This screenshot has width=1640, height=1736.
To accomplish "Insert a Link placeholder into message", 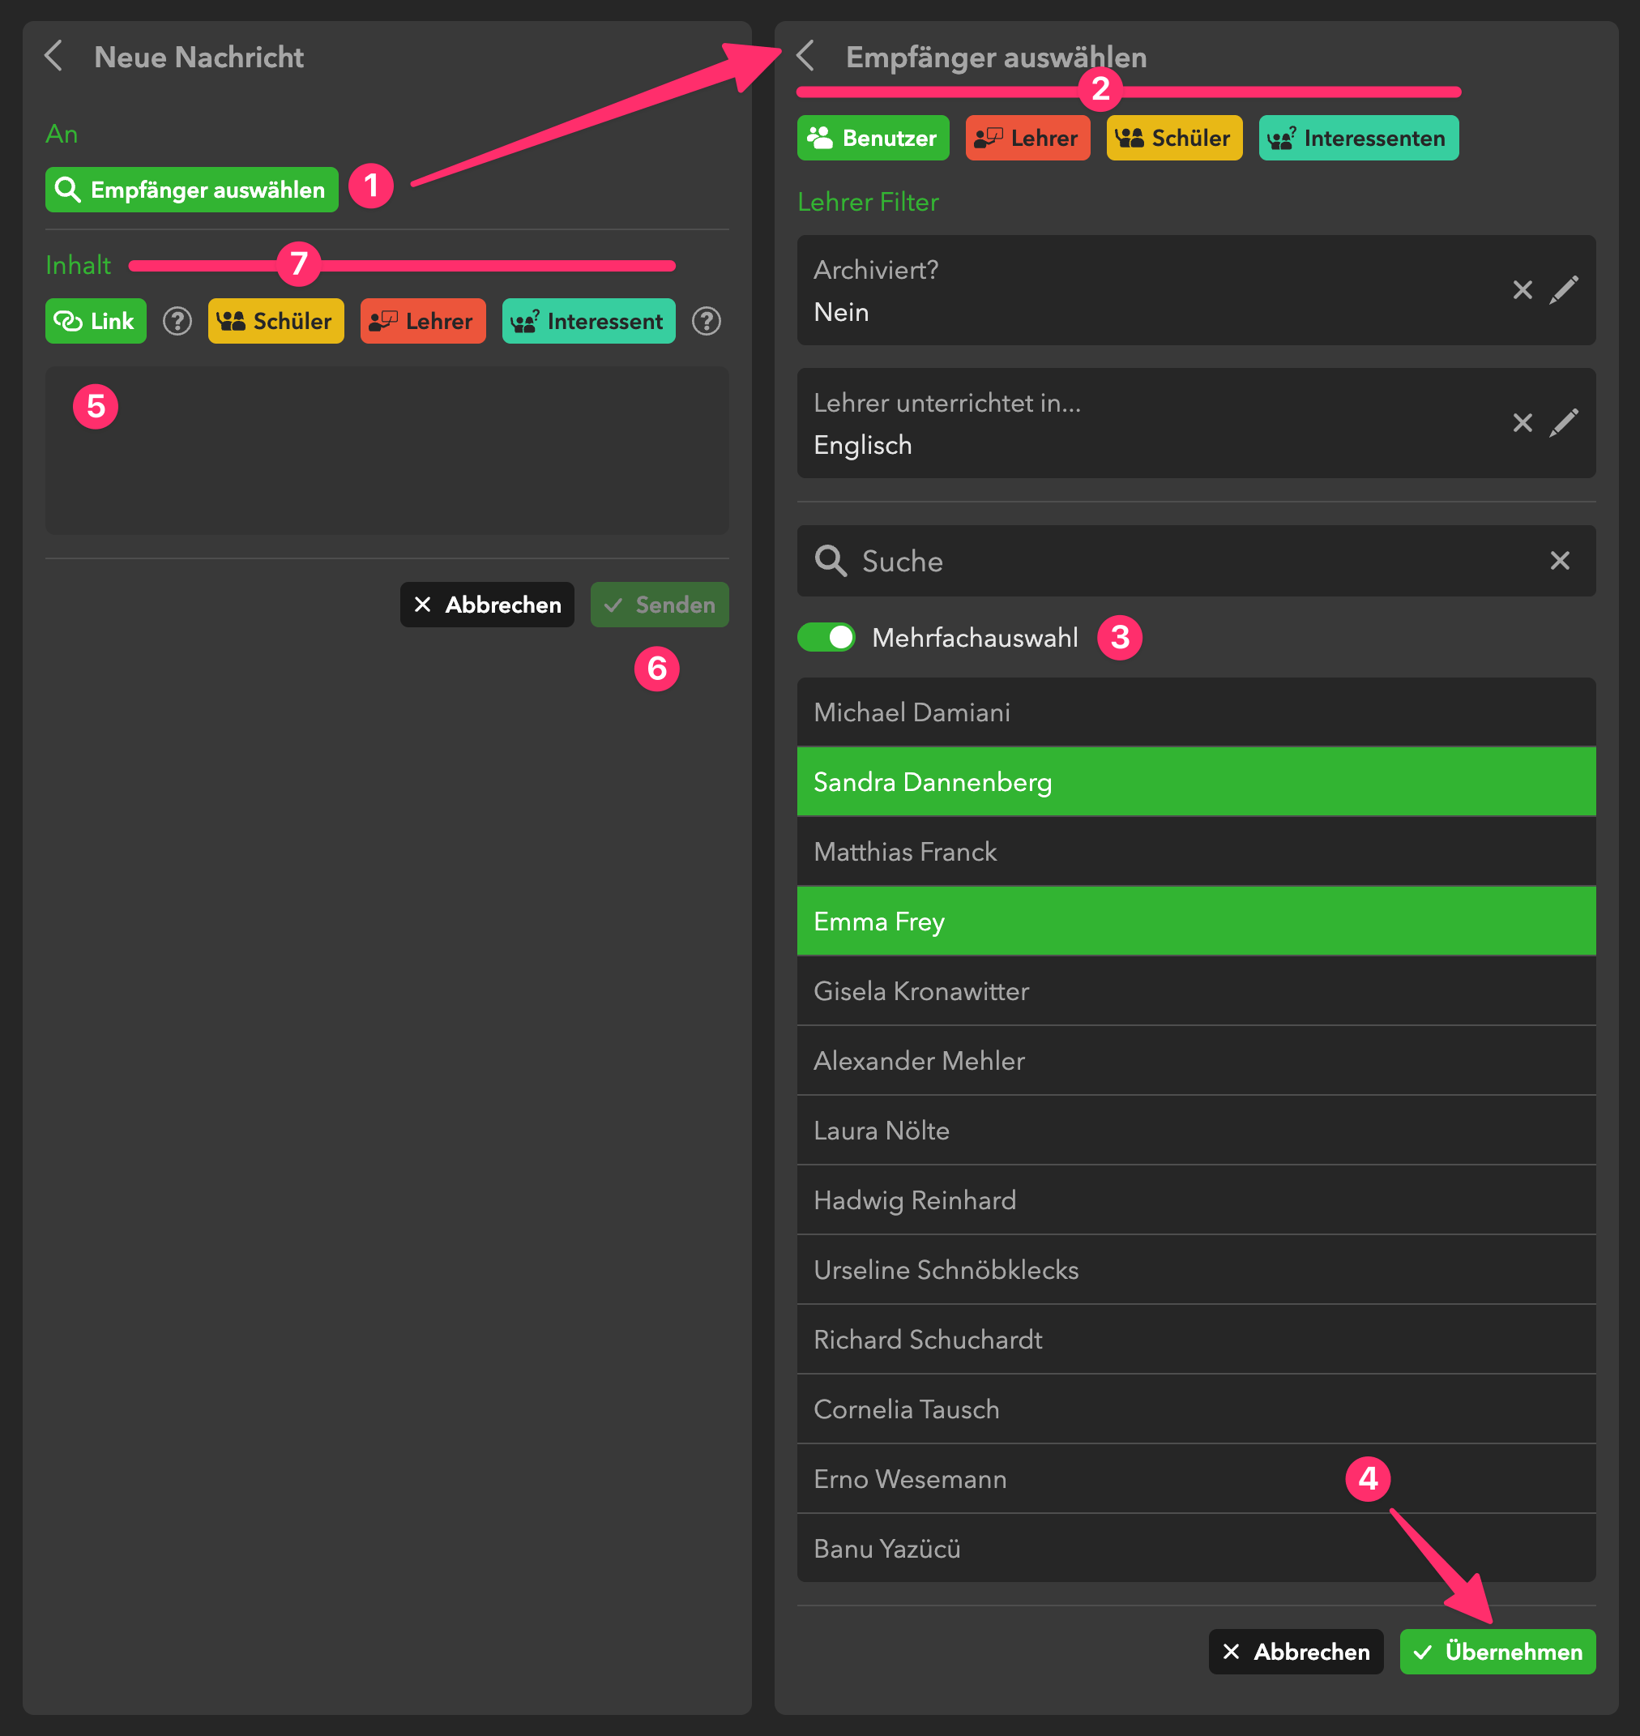I will click(x=96, y=321).
